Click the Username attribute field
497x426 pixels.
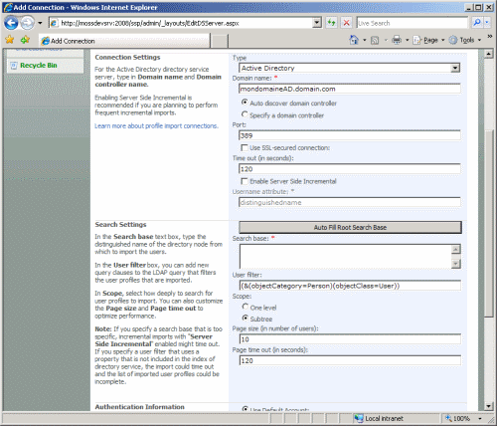point(350,202)
